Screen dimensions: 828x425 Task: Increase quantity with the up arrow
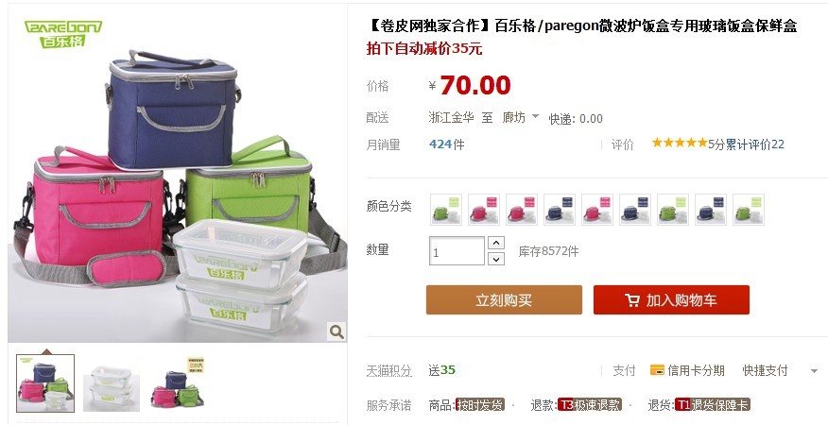pos(496,243)
